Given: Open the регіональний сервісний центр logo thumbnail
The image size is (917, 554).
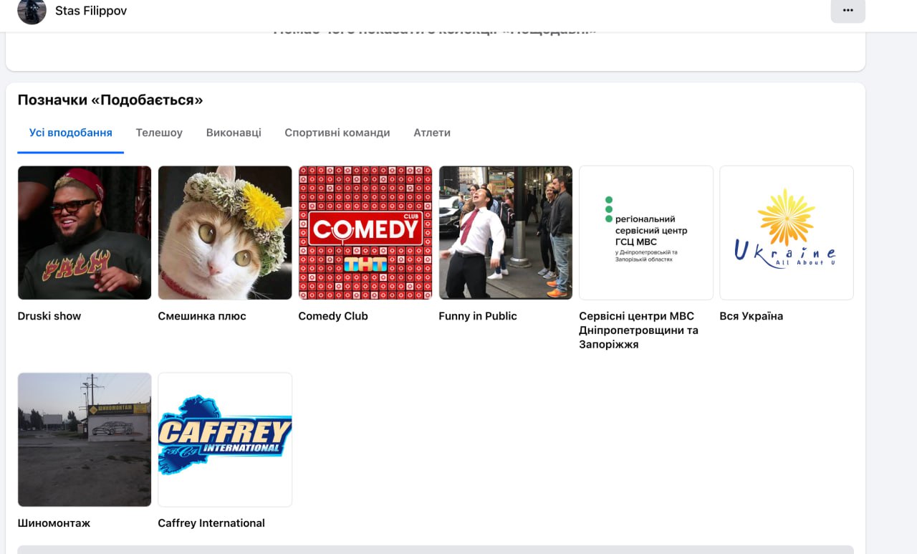Looking at the screenshot, I should click(x=646, y=233).
